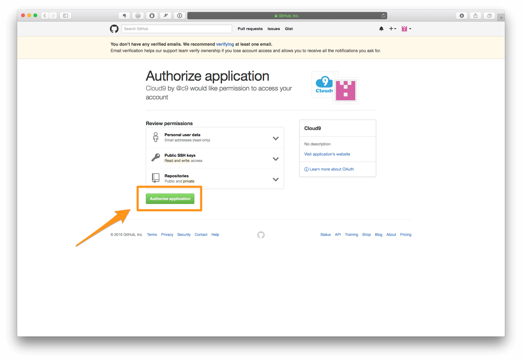522x361 pixels.
Task: Expand the Repositories permission
Action: coord(276,179)
